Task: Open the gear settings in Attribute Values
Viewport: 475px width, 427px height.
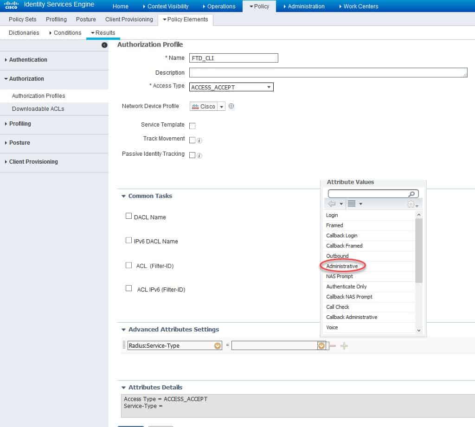Action: 411,204
